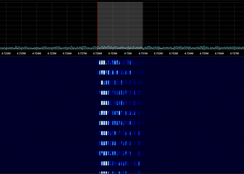Screen dimensions: 244x174
Task: Click the 4.733M frequency label
Action: (174, 53)
